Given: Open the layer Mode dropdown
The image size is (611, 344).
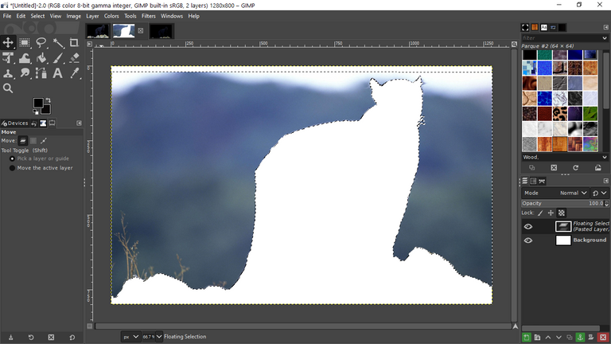Looking at the screenshot, I should click(573, 193).
